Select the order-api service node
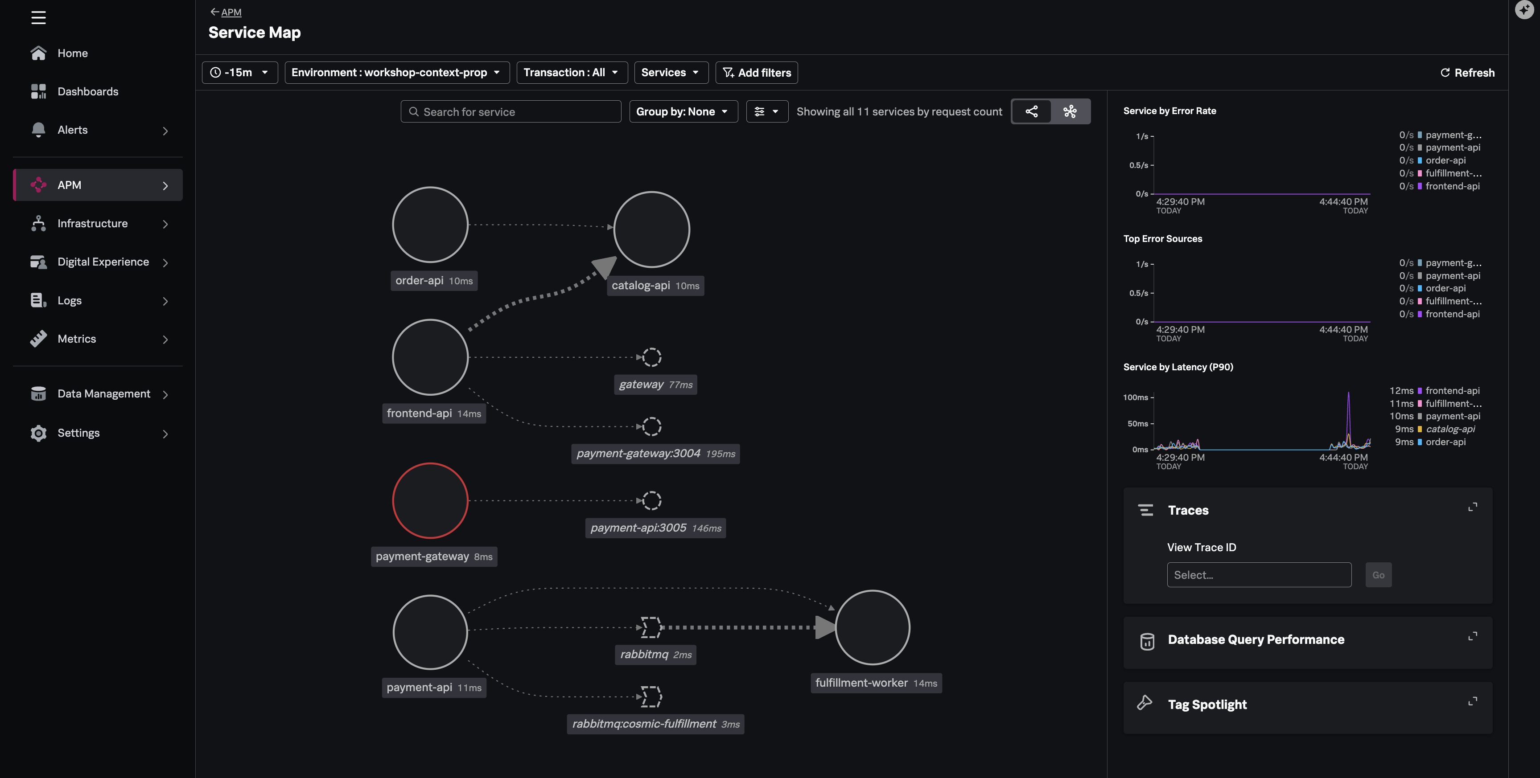 430,225
